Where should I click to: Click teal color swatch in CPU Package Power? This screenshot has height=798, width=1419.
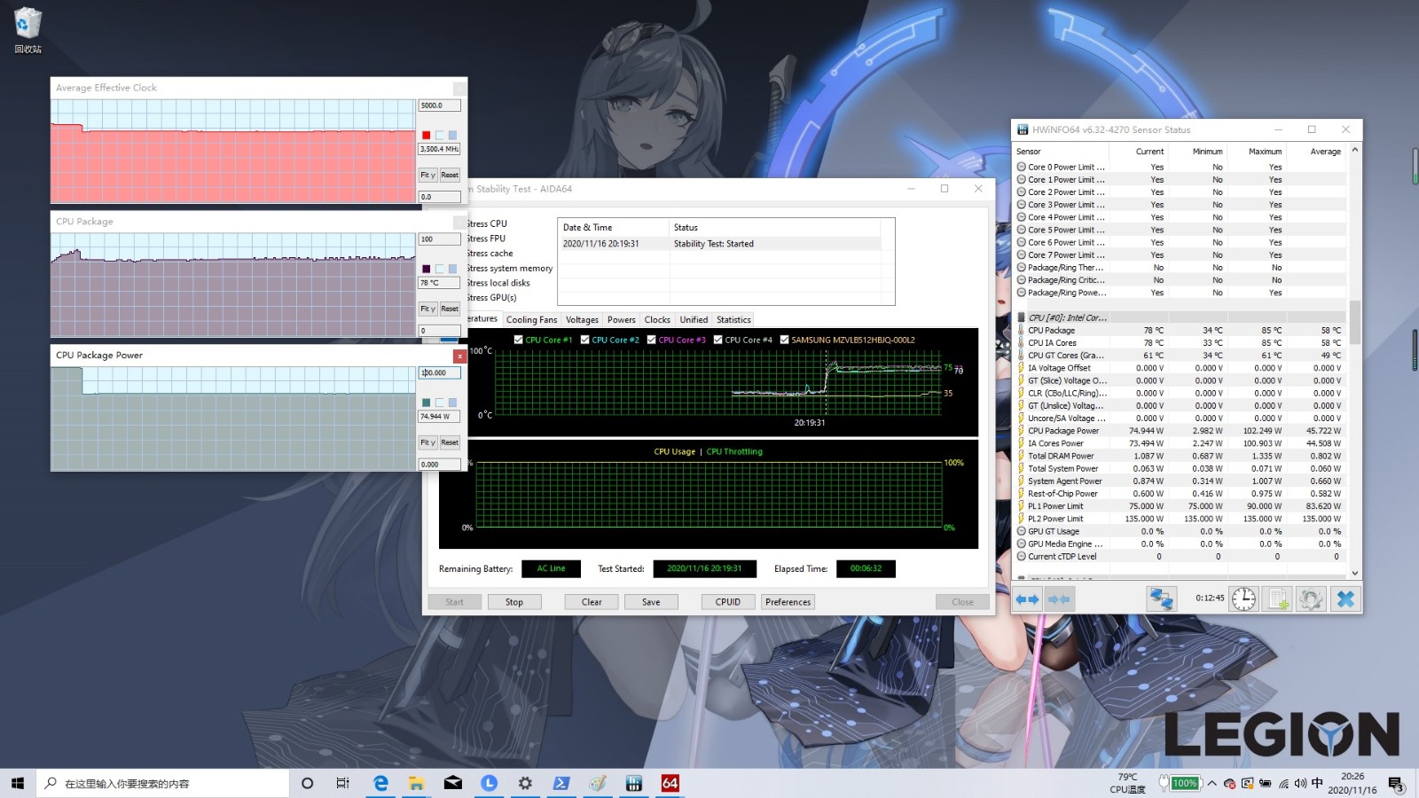click(x=426, y=403)
